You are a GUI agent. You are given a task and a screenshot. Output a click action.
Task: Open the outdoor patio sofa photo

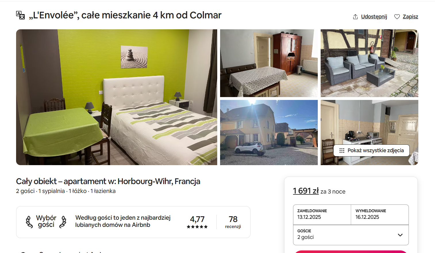coord(369,63)
